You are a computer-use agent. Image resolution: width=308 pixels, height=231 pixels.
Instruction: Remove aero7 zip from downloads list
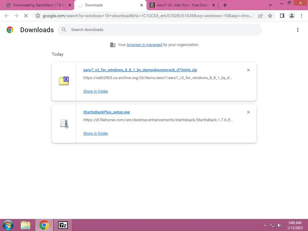248,70
